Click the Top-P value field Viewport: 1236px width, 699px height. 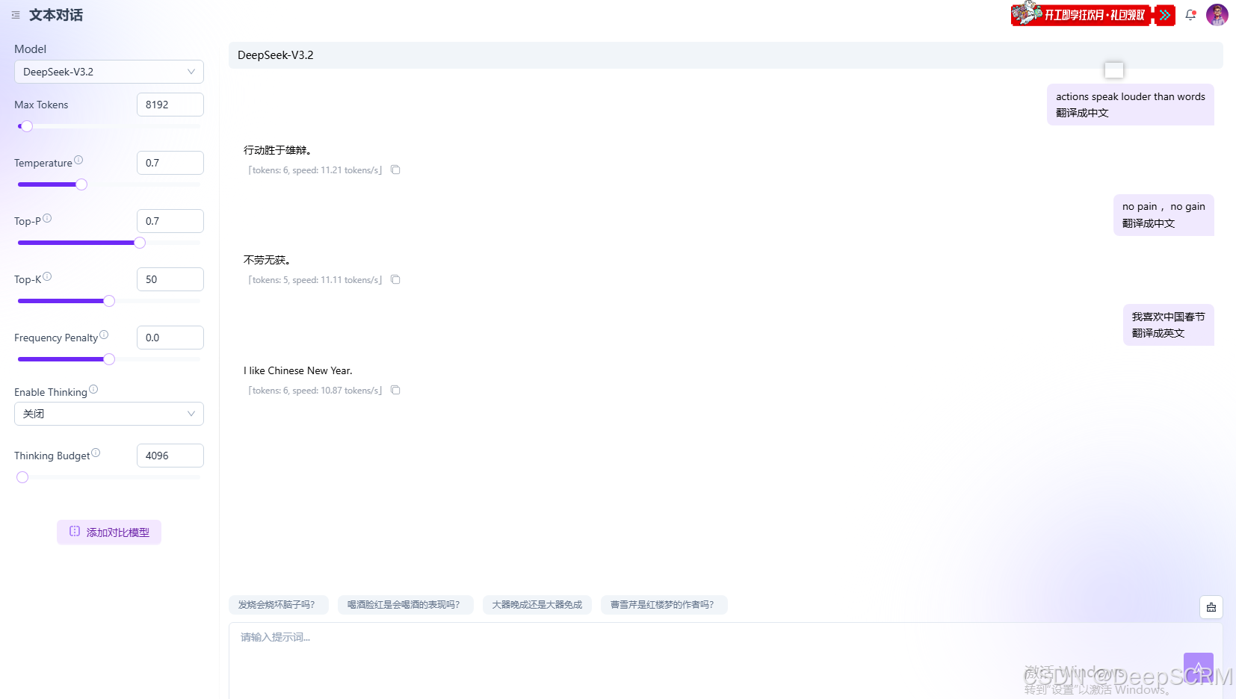click(170, 221)
